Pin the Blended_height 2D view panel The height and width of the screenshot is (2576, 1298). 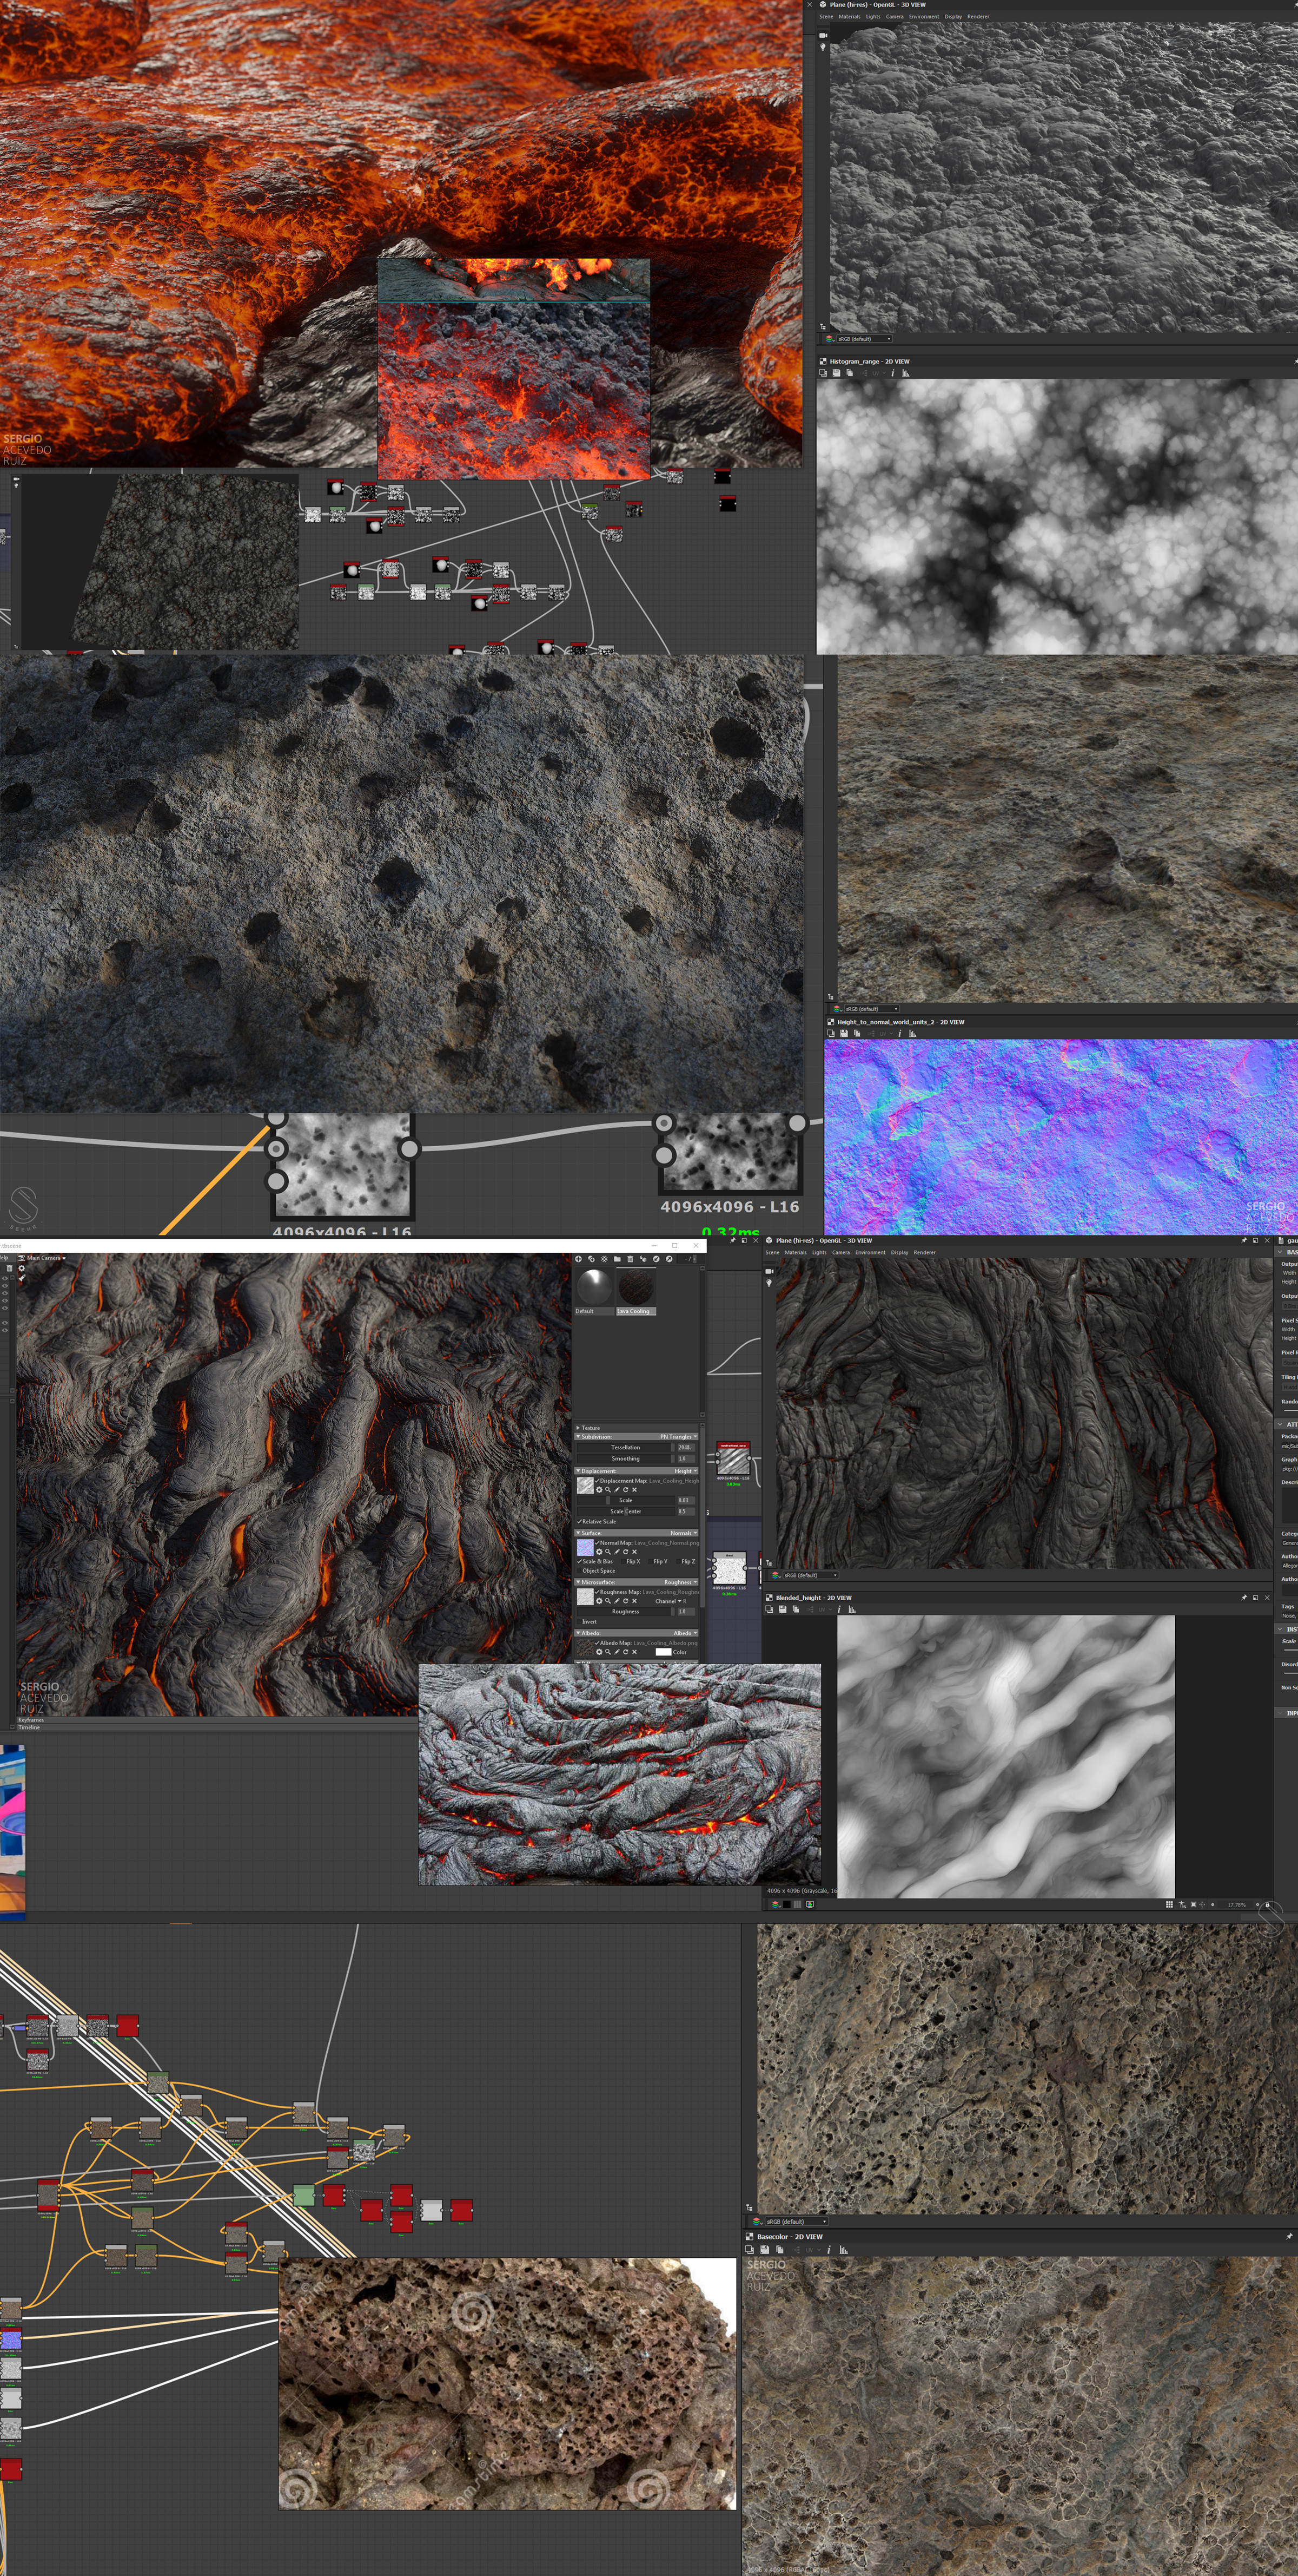1244,1597
